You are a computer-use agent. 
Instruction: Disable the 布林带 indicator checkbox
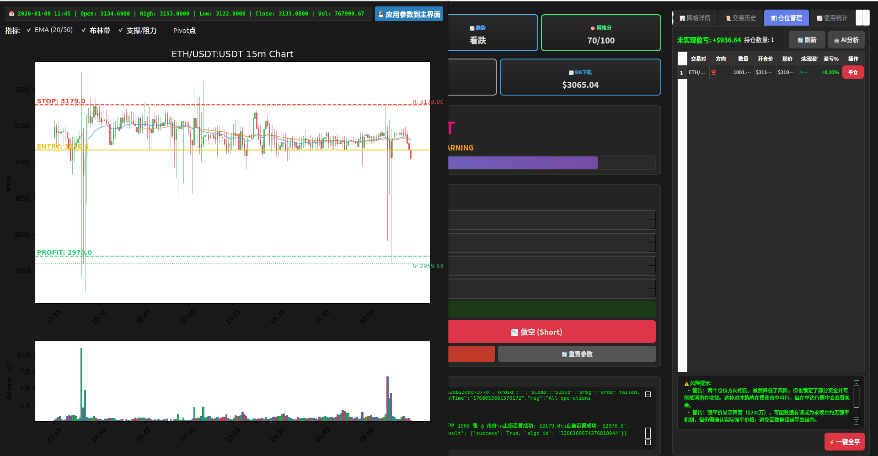click(x=83, y=30)
